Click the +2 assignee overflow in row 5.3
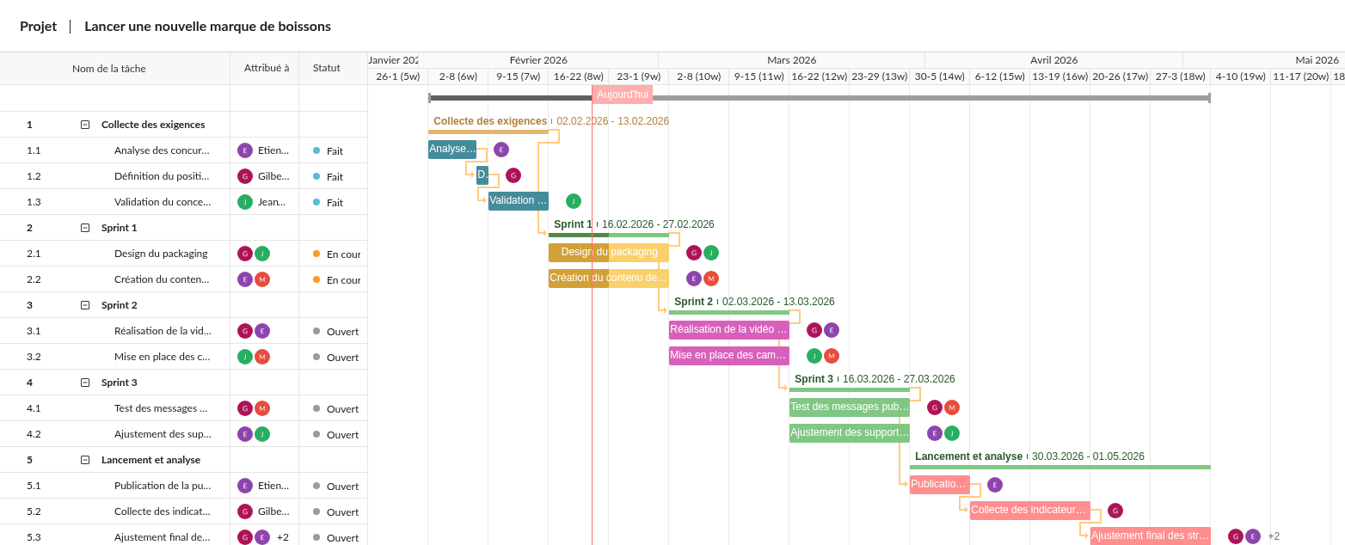The image size is (1345, 545). click(282, 537)
